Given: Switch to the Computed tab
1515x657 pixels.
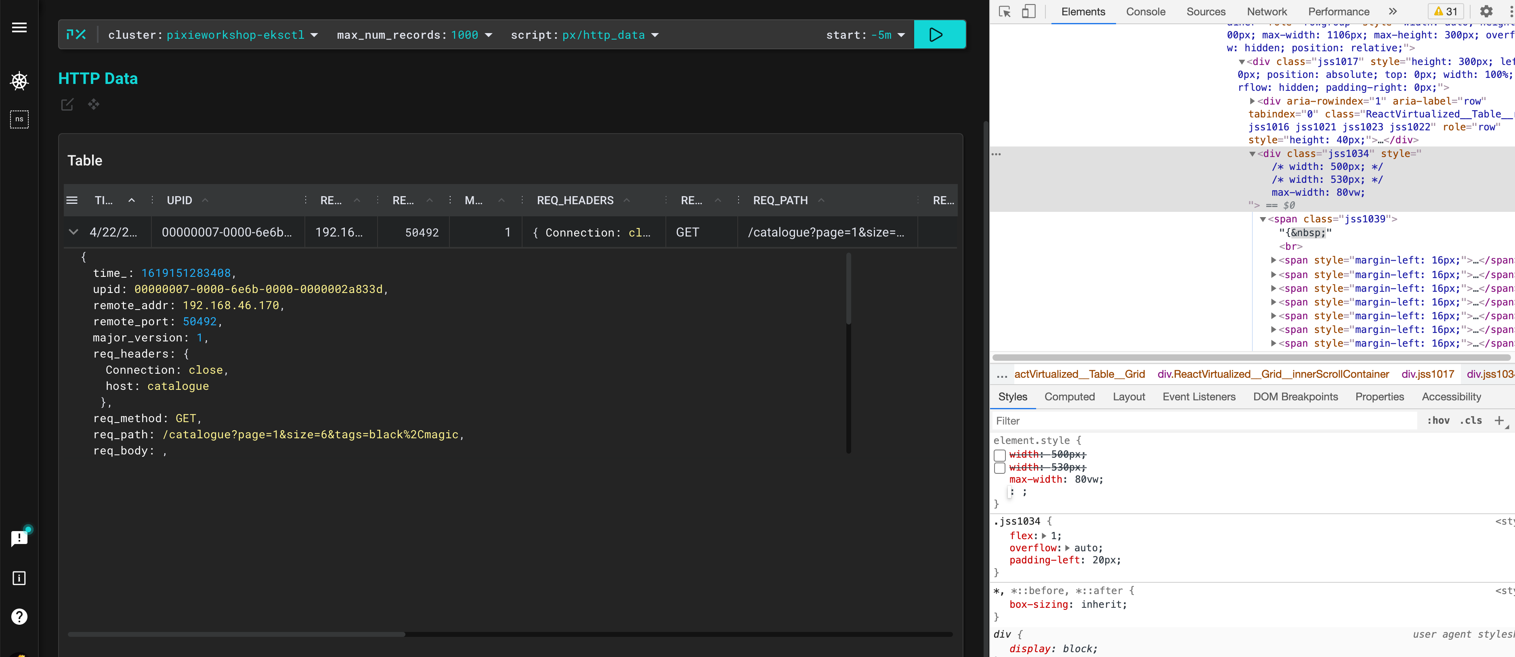Looking at the screenshot, I should 1069,397.
